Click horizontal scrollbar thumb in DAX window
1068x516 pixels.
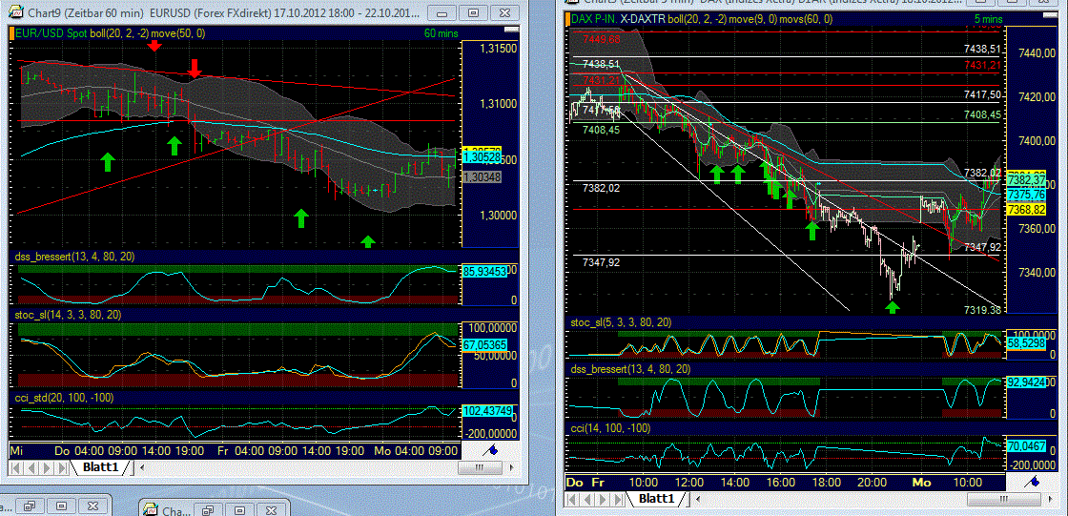(1004, 500)
